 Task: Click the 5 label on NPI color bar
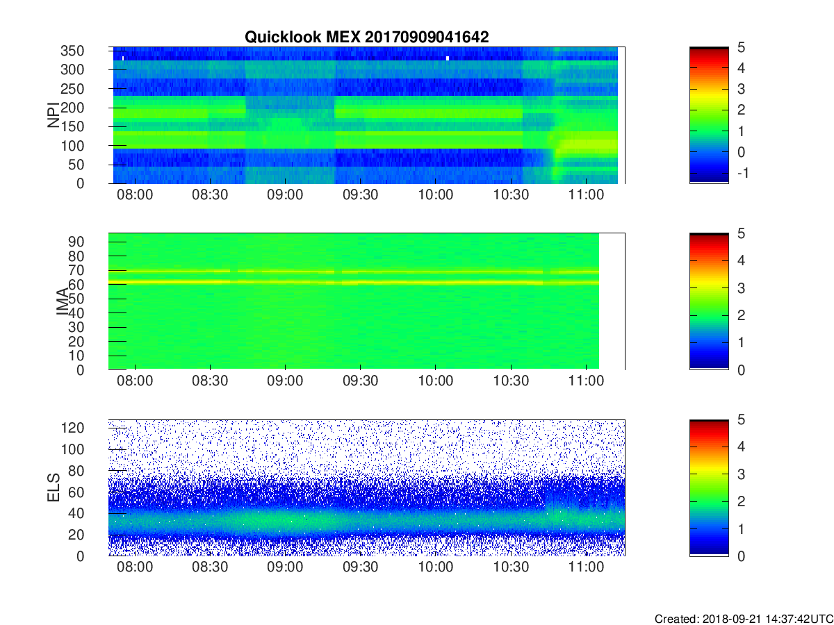pyautogui.click(x=740, y=47)
